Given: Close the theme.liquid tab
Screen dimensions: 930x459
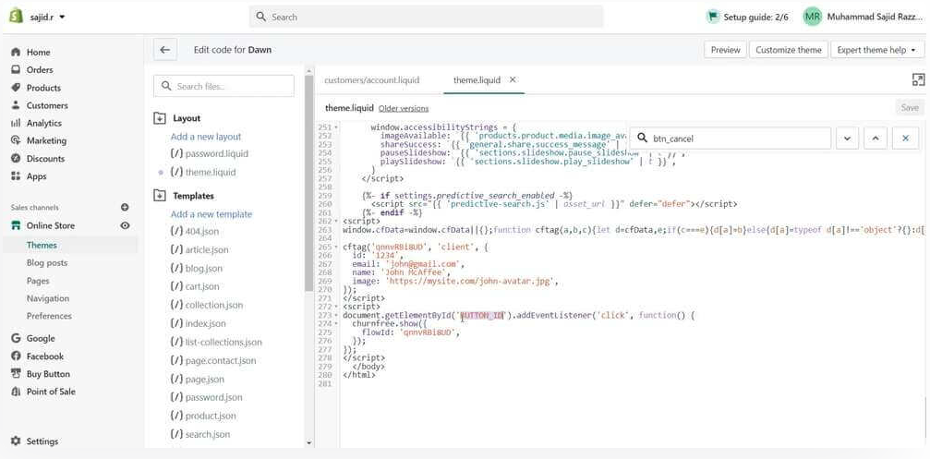Looking at the screenshot, I should [x=513, y=79].
